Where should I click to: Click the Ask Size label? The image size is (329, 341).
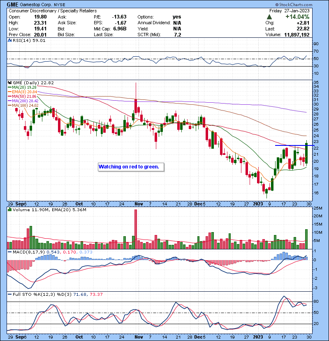pos(67,23)
